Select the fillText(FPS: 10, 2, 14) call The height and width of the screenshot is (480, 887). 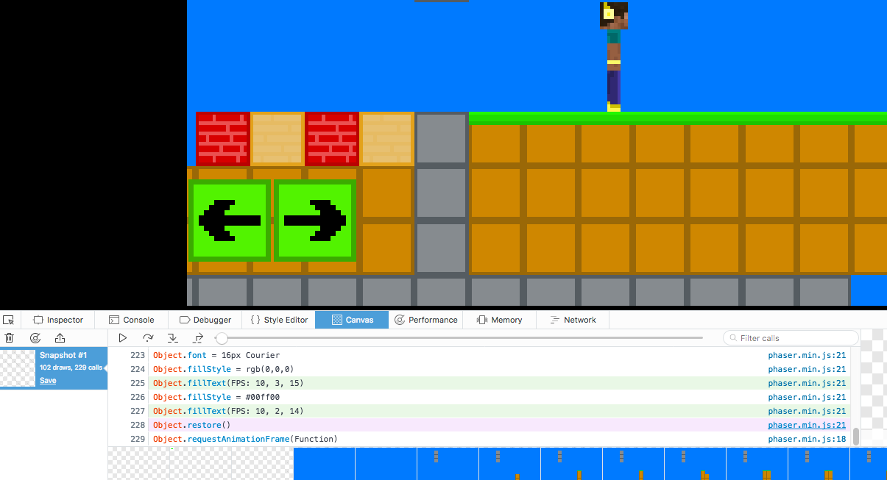coord(499,411)
